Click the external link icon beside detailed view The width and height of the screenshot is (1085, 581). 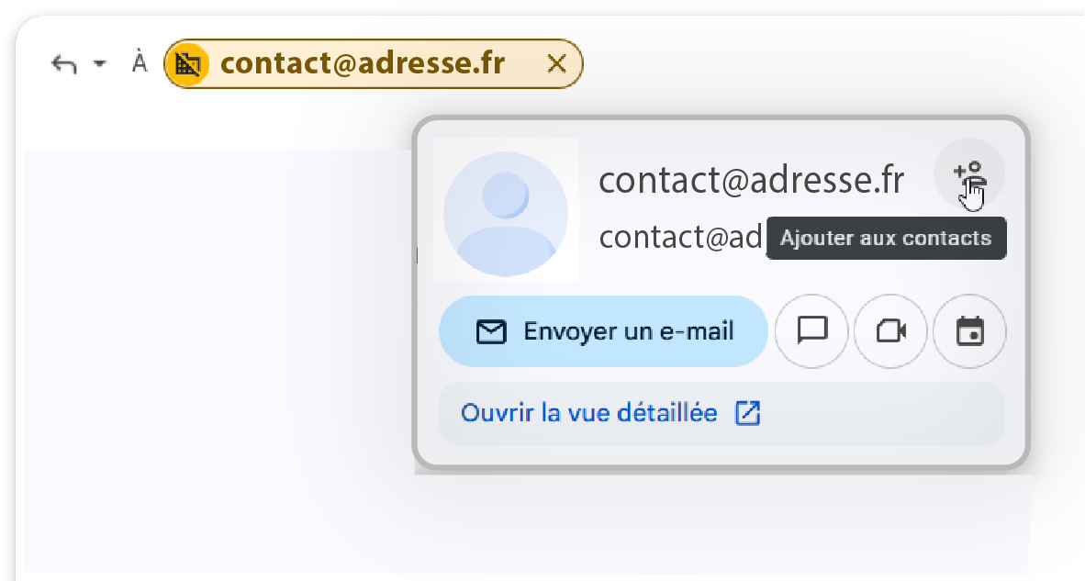748,414
